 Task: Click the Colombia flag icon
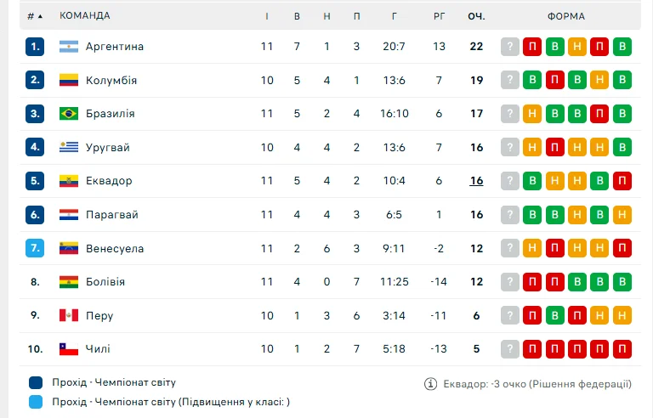69,81
